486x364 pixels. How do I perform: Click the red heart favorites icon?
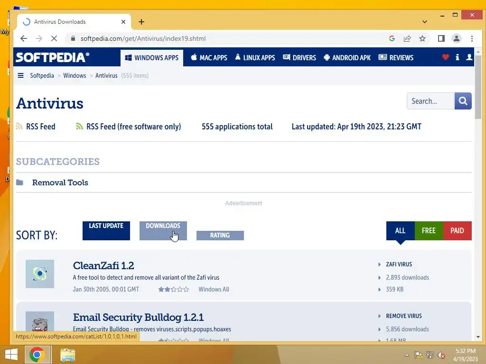click(x=445, y=57)
